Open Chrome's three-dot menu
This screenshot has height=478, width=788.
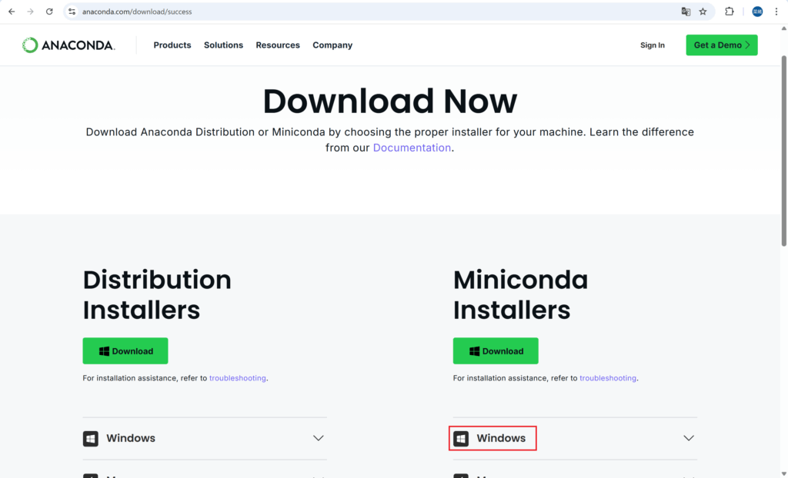pos(776,12)
